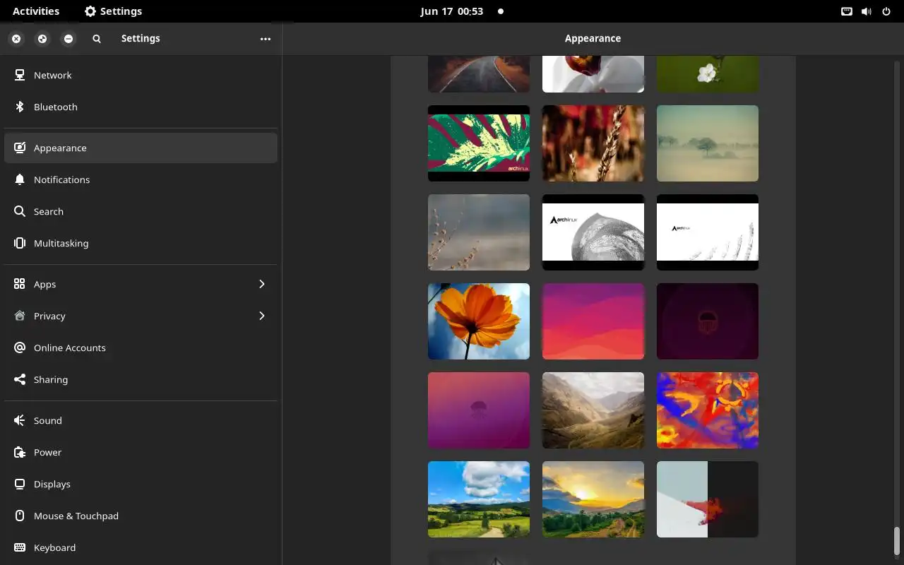Choose the white flower on green wallpaper
Screen dimensions: 904x565
(708, 74)
